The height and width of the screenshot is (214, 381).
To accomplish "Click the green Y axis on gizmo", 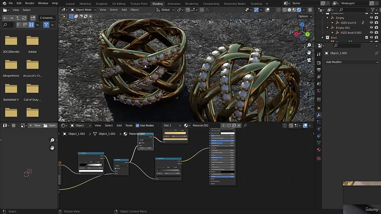I will tap(307, 34).
